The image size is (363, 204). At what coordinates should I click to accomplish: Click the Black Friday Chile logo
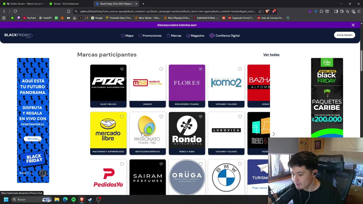pos(18,35)
